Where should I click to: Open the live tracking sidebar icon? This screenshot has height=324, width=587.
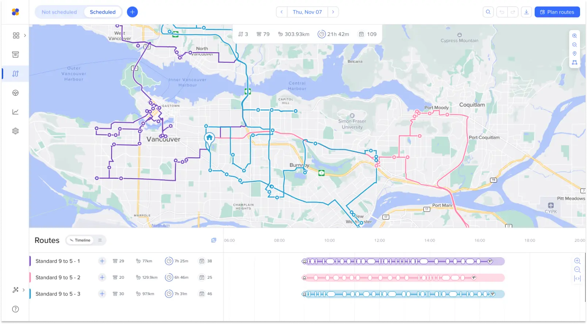tap(15, 93)
